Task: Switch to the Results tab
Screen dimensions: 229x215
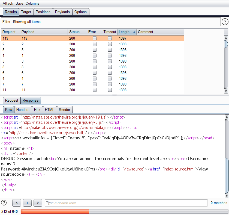Action: (11, 12)
